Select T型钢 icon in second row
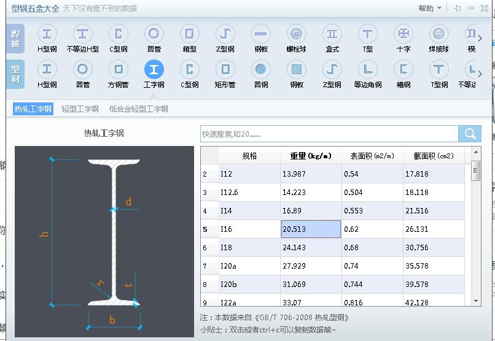 [x=439, y=69]
